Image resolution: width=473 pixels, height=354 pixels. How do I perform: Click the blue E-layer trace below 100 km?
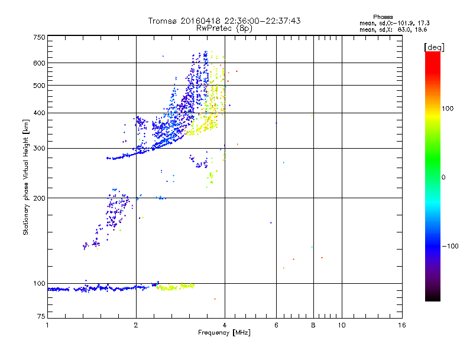click(x=99, y=289)
